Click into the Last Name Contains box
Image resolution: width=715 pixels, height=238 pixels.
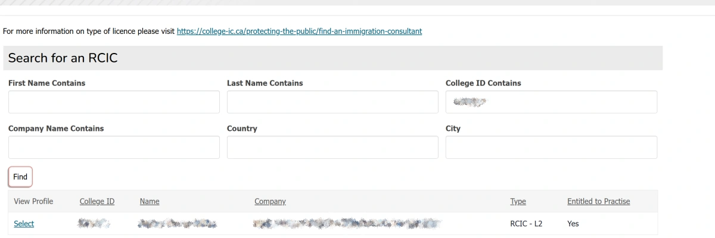(332, 102)
